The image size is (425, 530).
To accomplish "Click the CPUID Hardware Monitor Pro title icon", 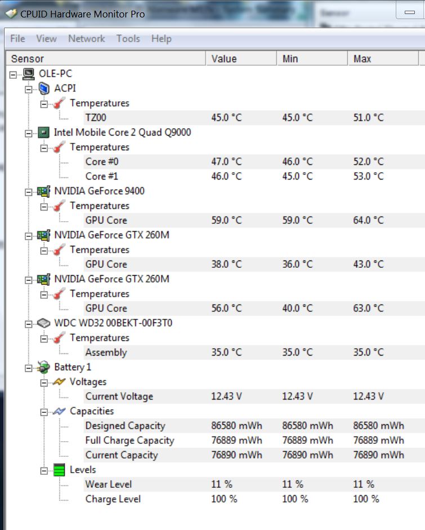I will 11,14.
